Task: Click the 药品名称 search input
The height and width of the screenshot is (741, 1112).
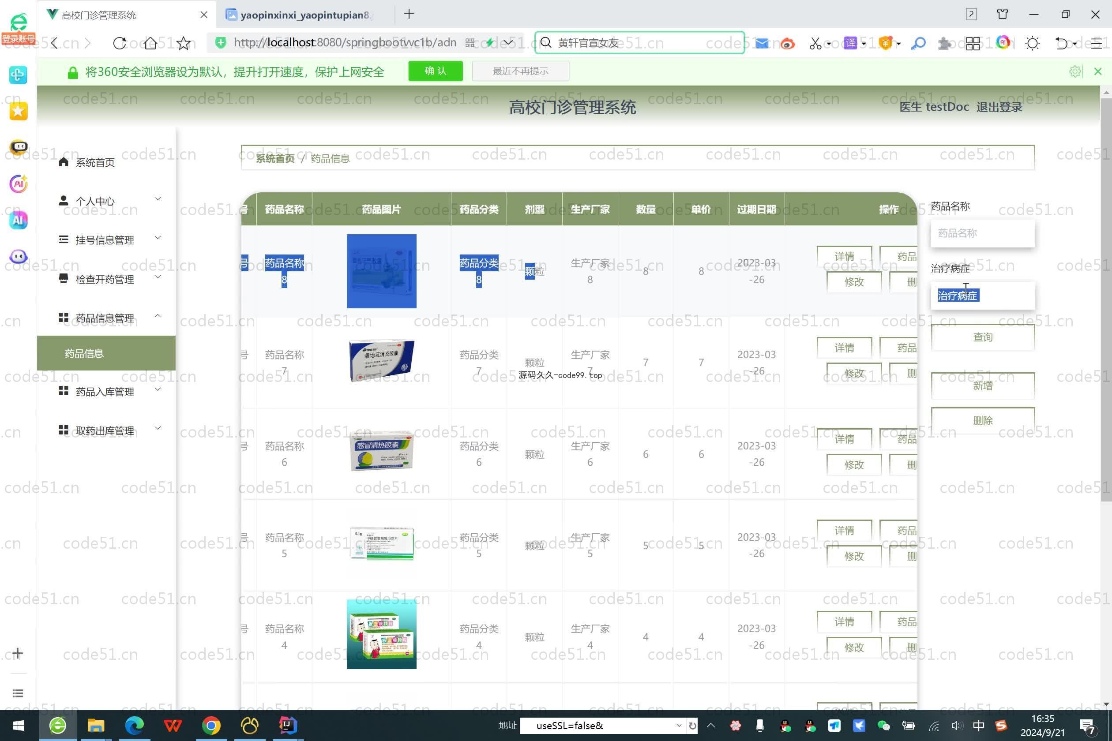Action: pos(982,233)
